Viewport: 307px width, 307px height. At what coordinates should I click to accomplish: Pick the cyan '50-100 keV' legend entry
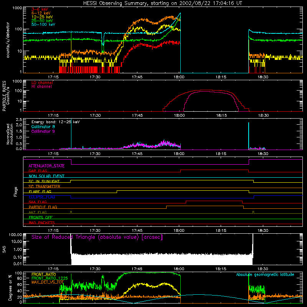tap(43, 25)
